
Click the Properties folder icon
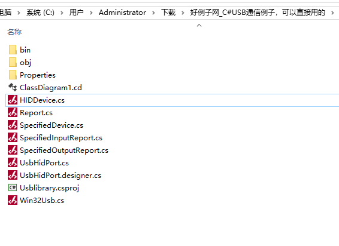(13, 75)
